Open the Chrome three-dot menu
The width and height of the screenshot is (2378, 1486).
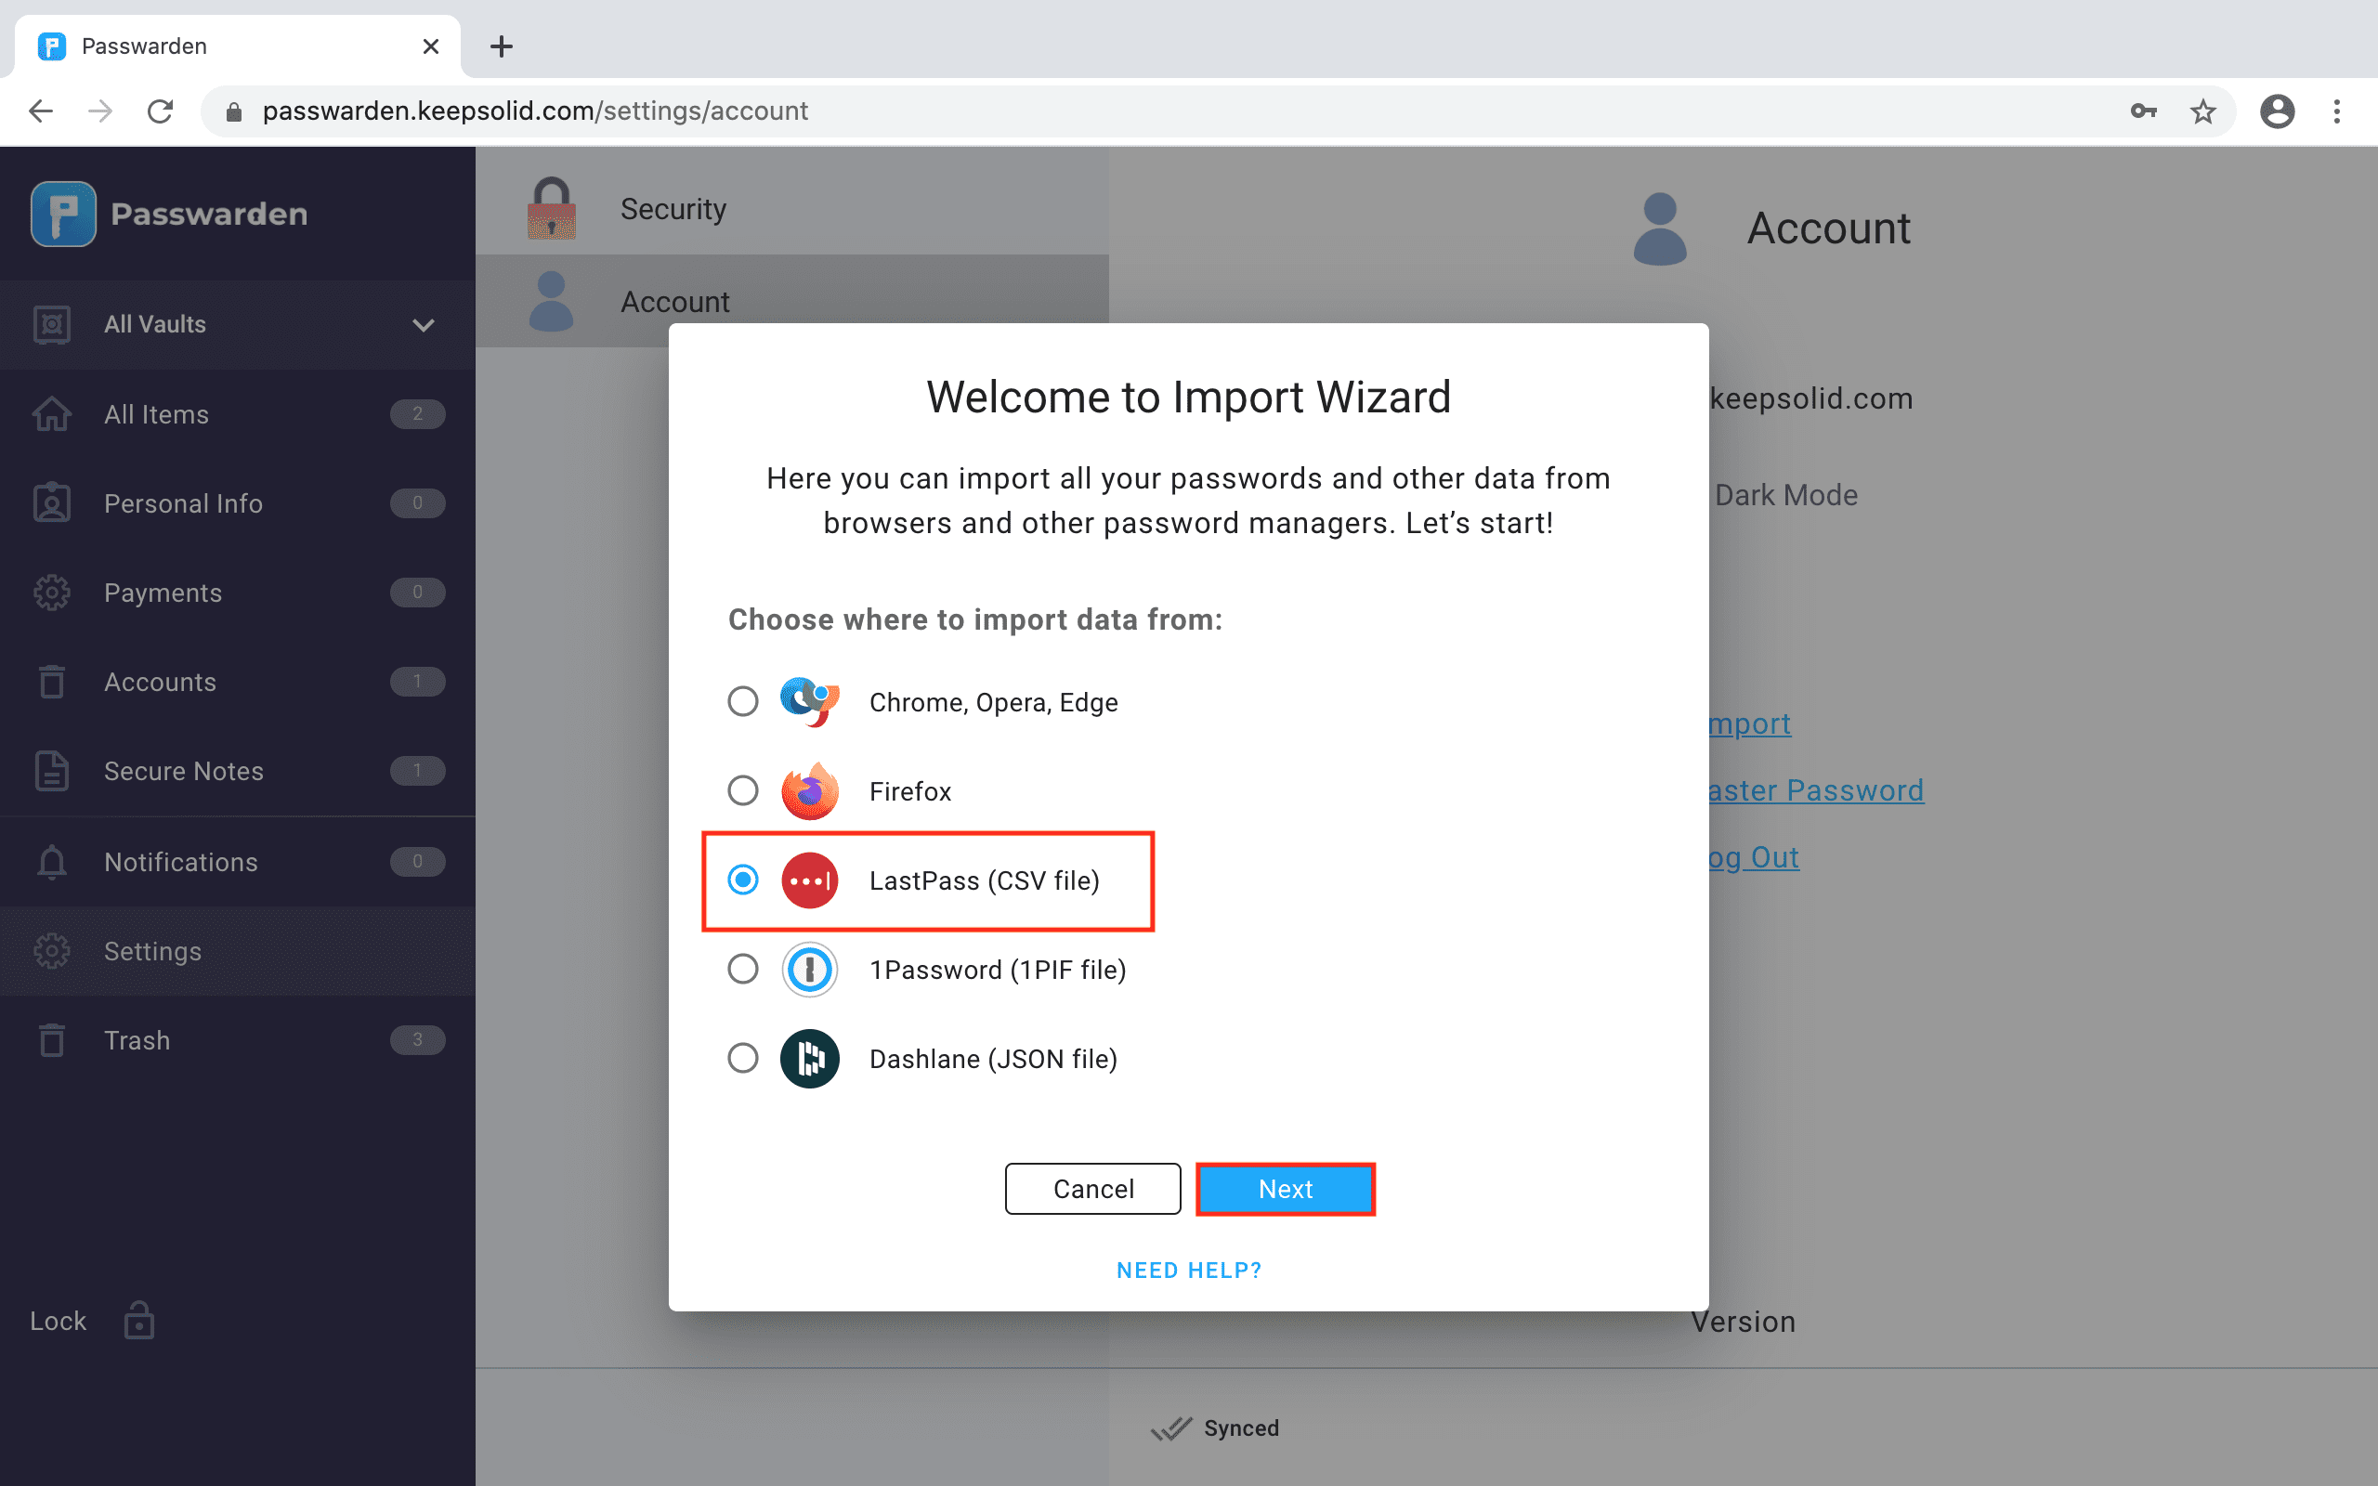(2337, 111)
